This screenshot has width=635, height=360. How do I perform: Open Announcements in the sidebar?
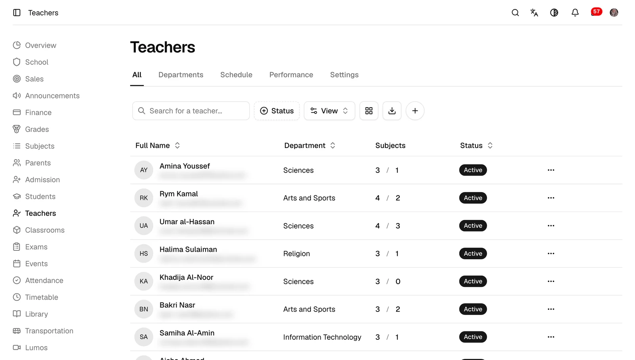pos(46,96)
